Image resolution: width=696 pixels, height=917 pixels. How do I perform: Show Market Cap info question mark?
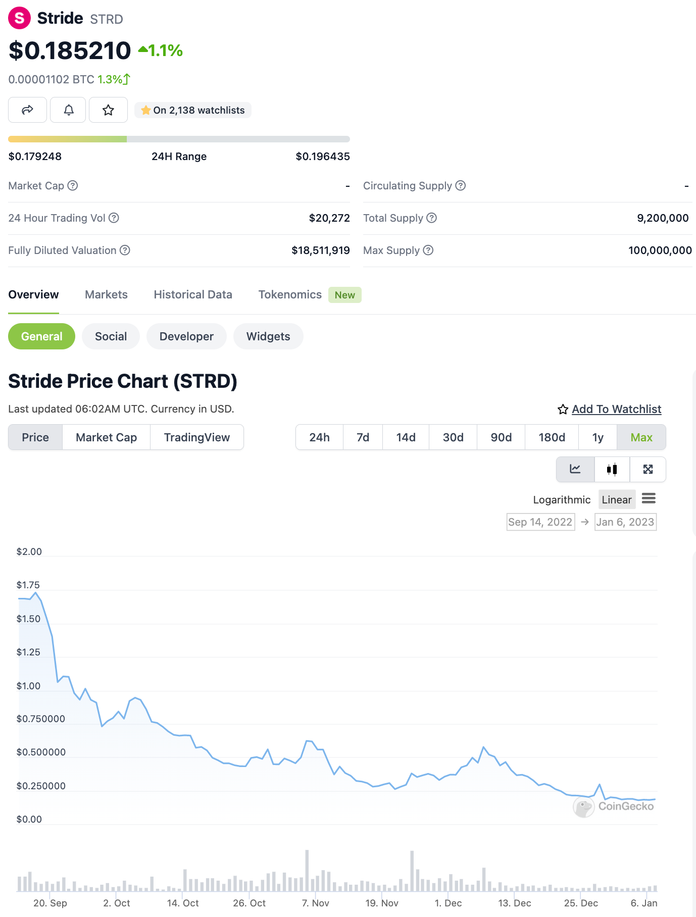[73, 185]
